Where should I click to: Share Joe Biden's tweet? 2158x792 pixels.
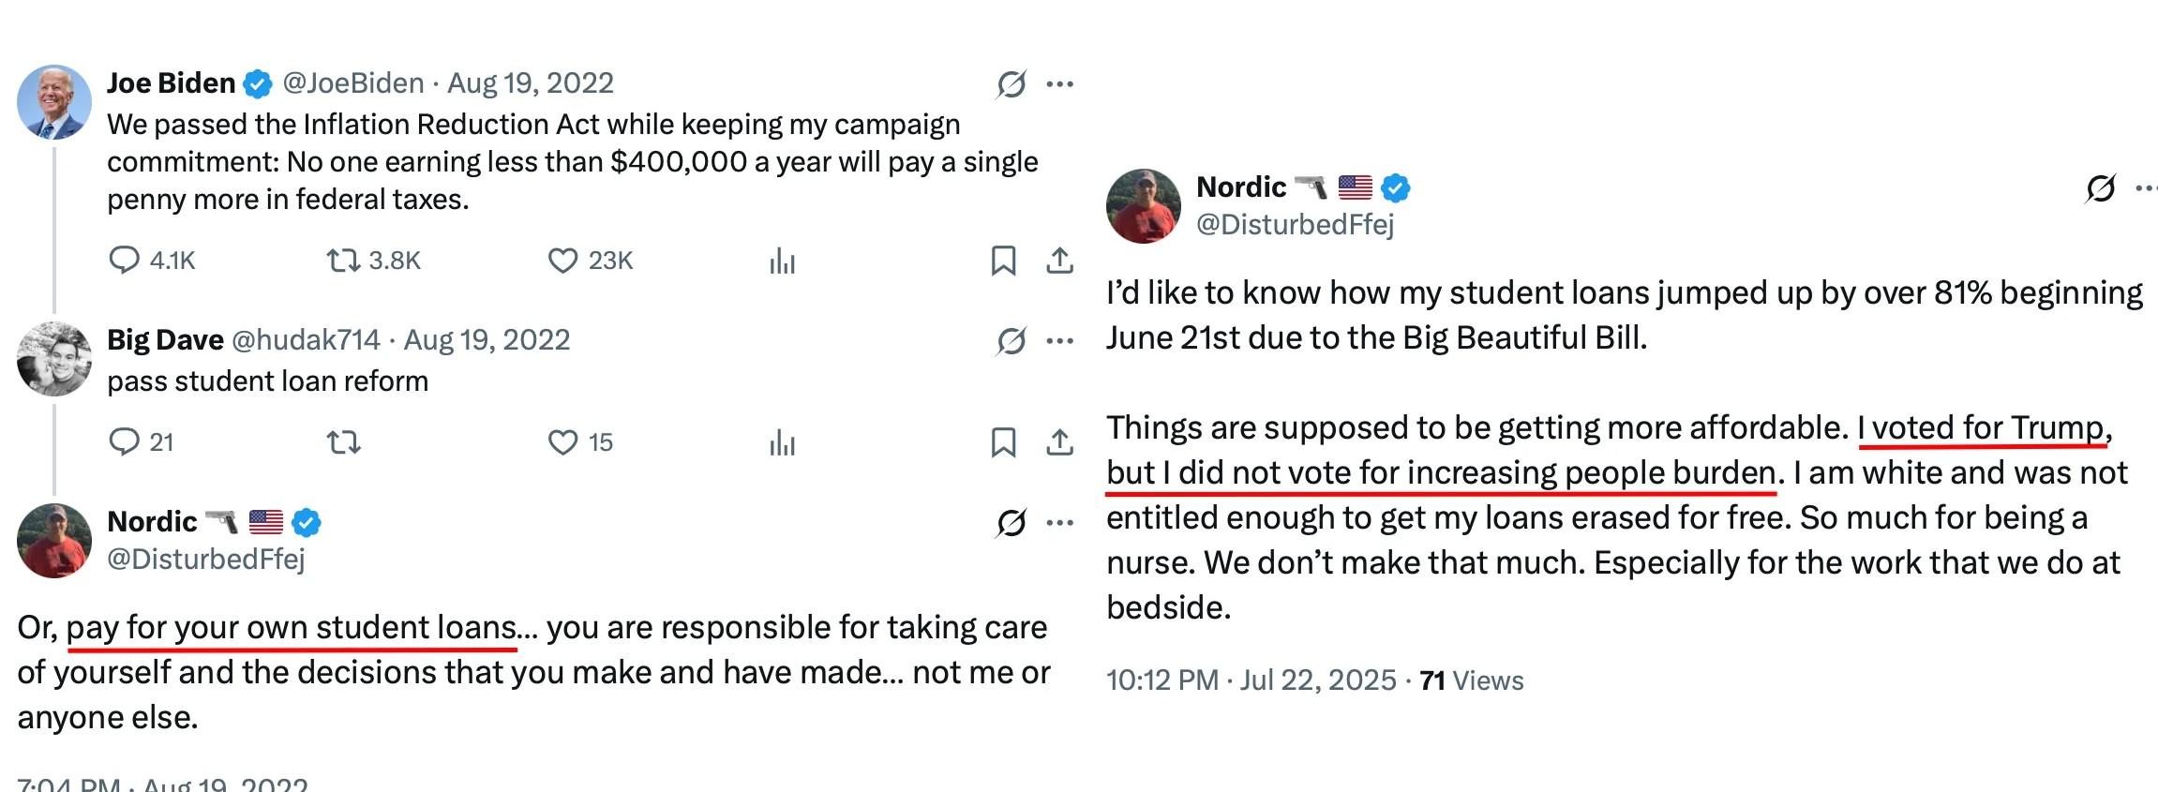[x=1059, y=260]
